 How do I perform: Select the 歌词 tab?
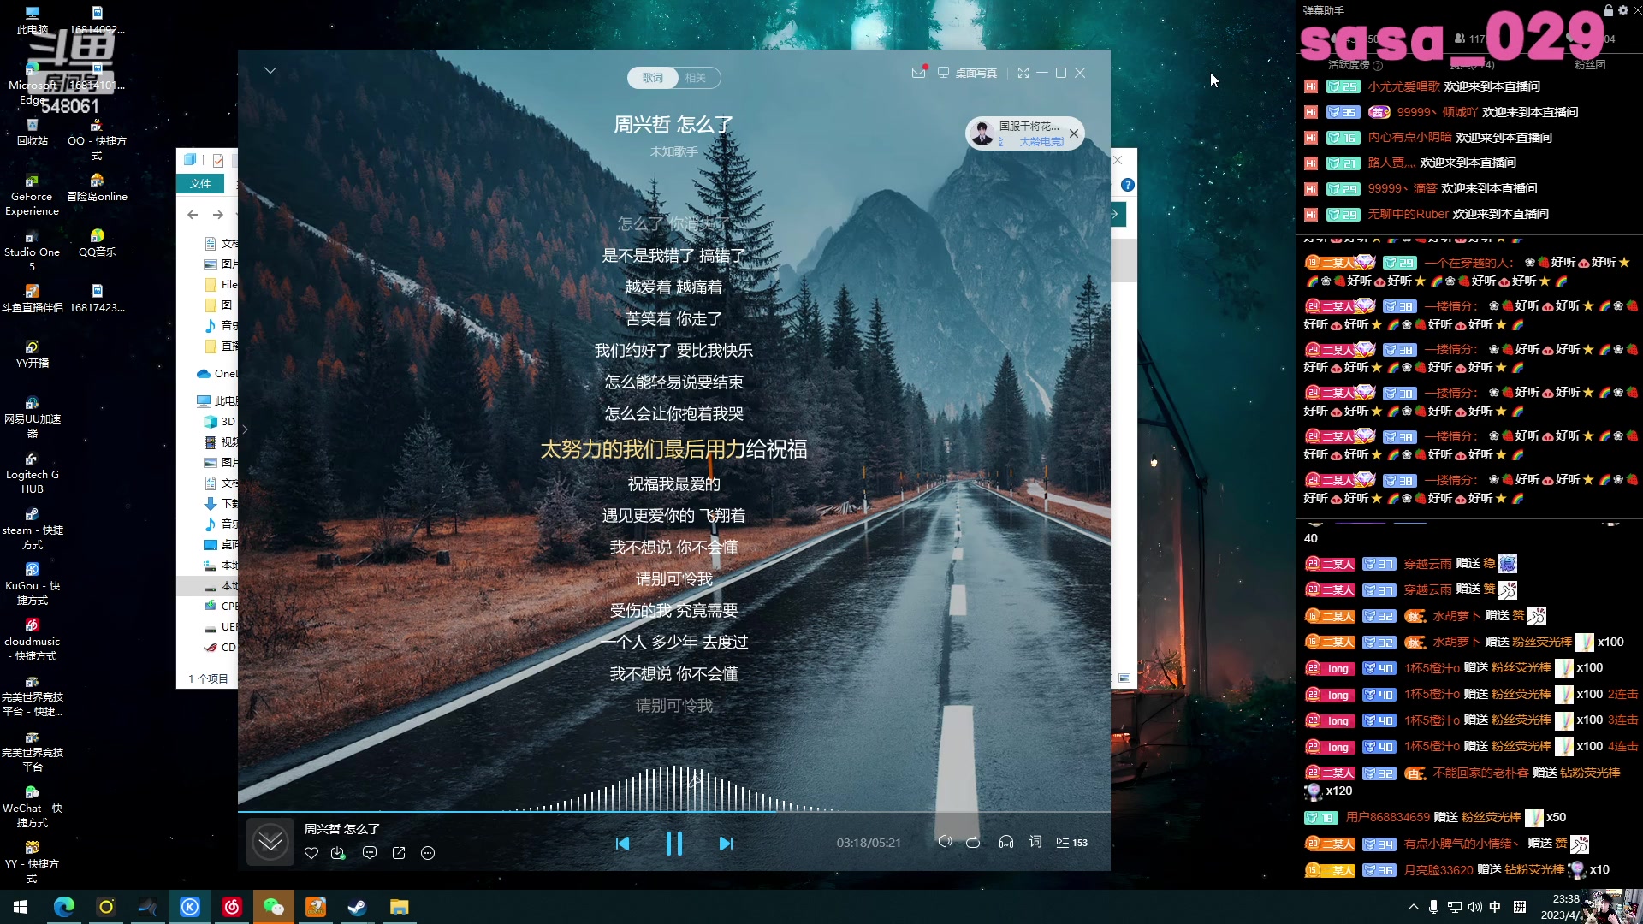653,78
